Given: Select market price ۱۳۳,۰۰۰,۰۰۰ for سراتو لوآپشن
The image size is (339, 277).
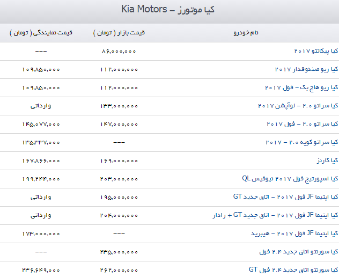Looking at the screenshot, I should tap(119, 106).
